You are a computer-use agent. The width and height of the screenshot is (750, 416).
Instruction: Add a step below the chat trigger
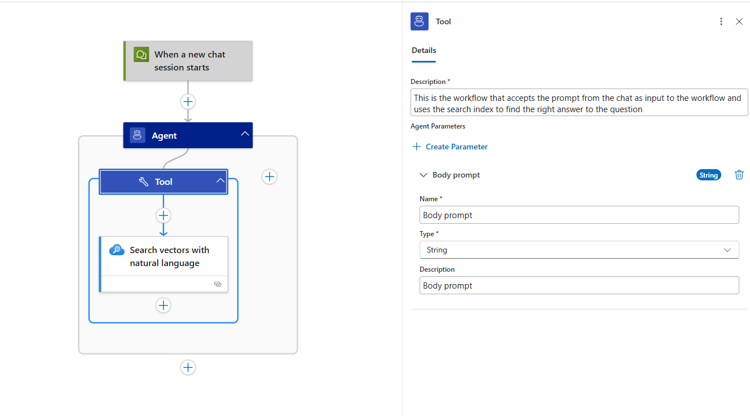[x=188, y=102]
